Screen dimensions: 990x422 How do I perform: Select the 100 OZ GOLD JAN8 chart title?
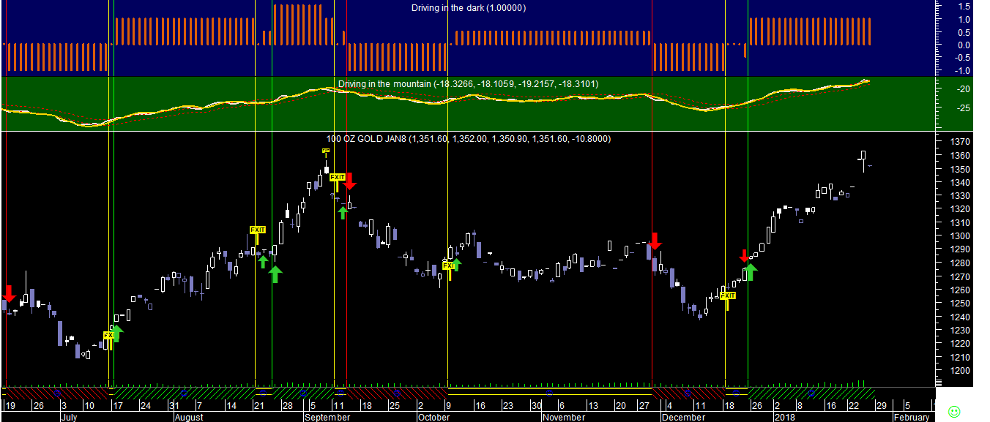468,138
